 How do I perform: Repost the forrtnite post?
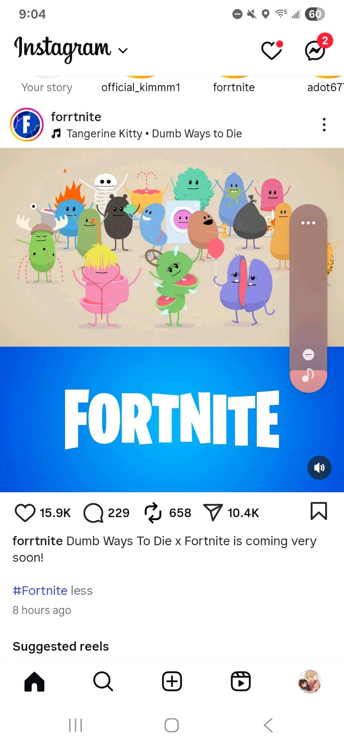click(153, 513)
